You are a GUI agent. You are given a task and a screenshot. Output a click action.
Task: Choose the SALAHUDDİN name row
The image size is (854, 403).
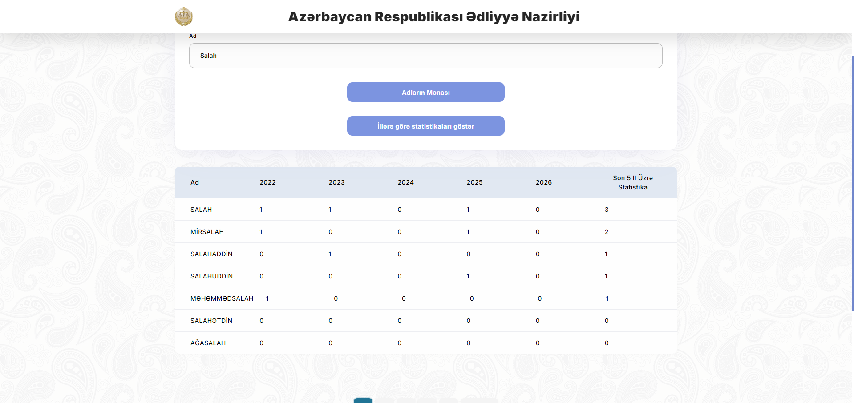pos(211,276)
